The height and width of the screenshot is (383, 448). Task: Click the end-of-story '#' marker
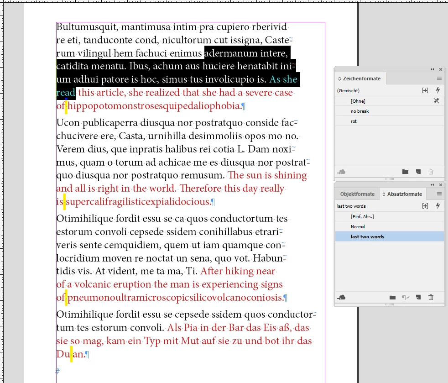coord(57,371)
